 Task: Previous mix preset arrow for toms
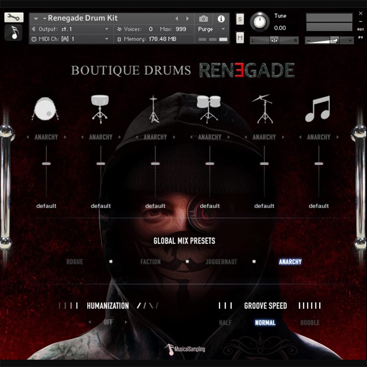191,137
